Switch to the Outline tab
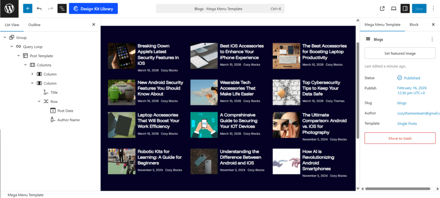The width and height of the screenshot is (440, 198). (x=34, y=25)
